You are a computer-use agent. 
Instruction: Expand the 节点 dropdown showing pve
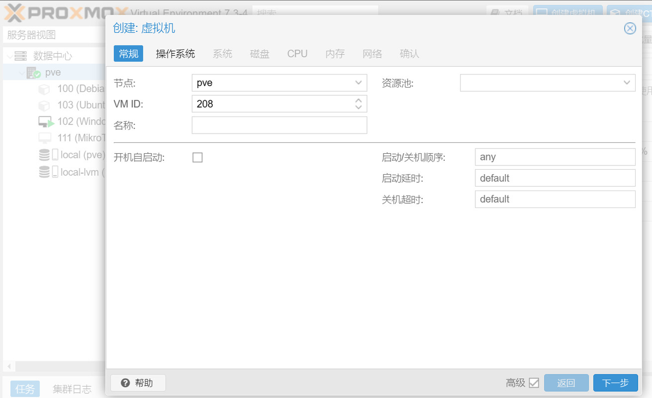(358, 83)
